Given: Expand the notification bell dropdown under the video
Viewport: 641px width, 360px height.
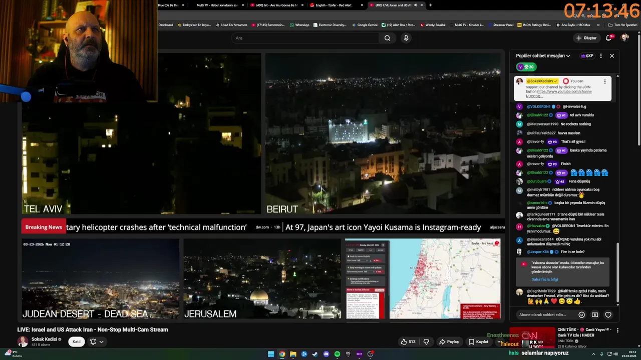Looking at the screenshot, I should pyautogui.click(x=97, y=342).
